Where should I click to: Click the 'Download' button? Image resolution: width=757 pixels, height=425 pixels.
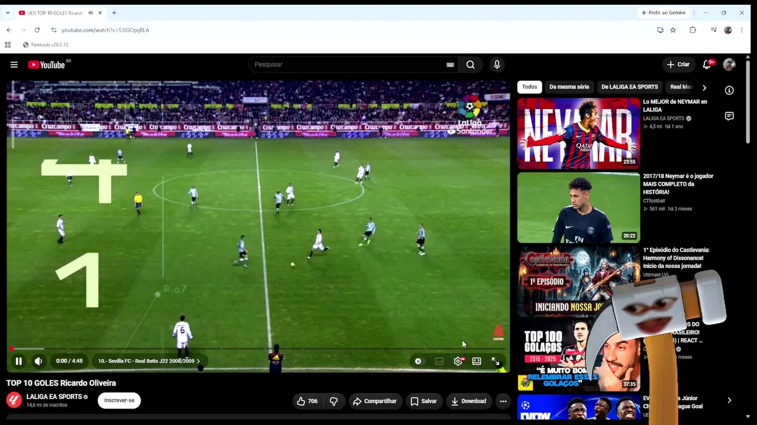[x=468, y=401]
